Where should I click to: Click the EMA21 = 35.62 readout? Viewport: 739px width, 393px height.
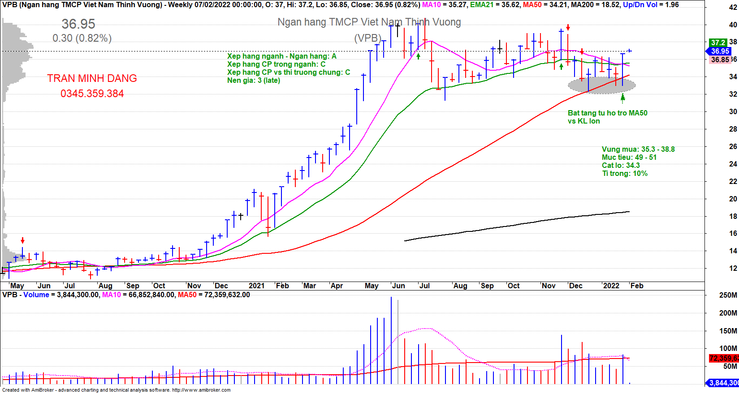coord(495,5)
